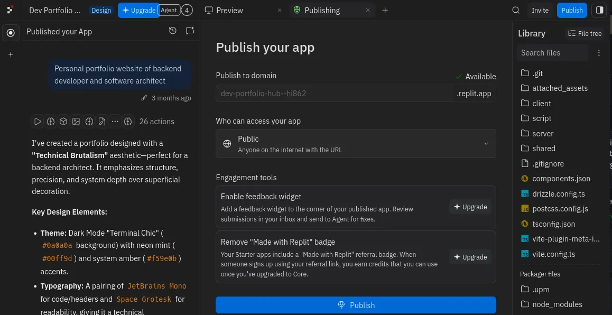Image resolution: width=612 pixels, height=315 pixels.
Task: Expand the node_modules folder
Action: click(557, 304)
